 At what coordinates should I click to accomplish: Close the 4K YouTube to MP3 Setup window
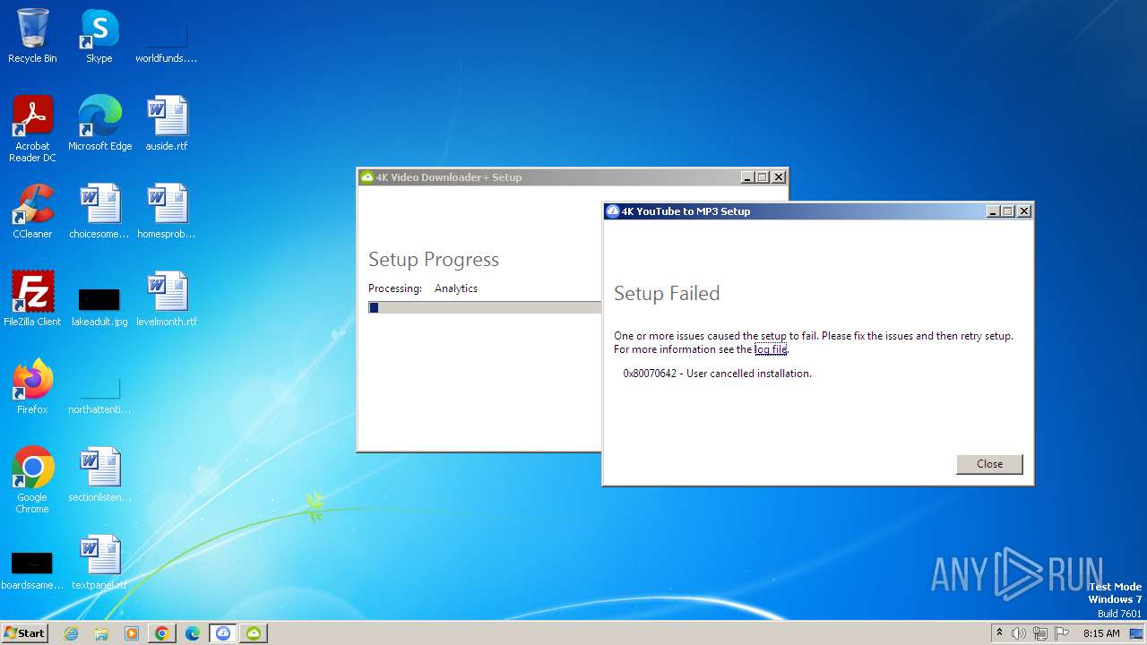tap(1024, 211)
